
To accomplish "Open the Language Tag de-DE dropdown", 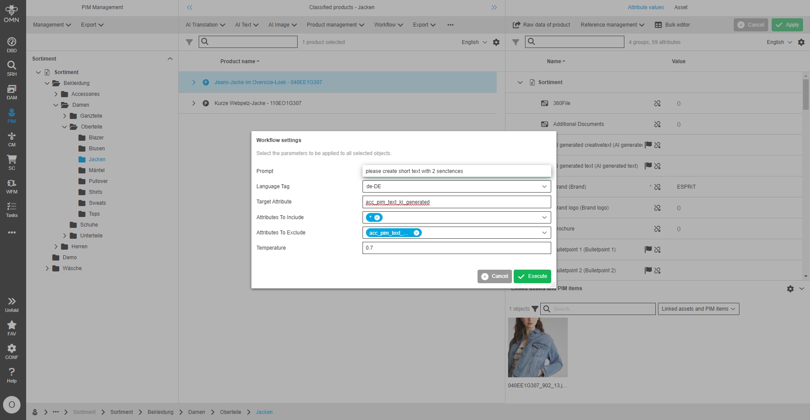I will click(x=456, y=186).
